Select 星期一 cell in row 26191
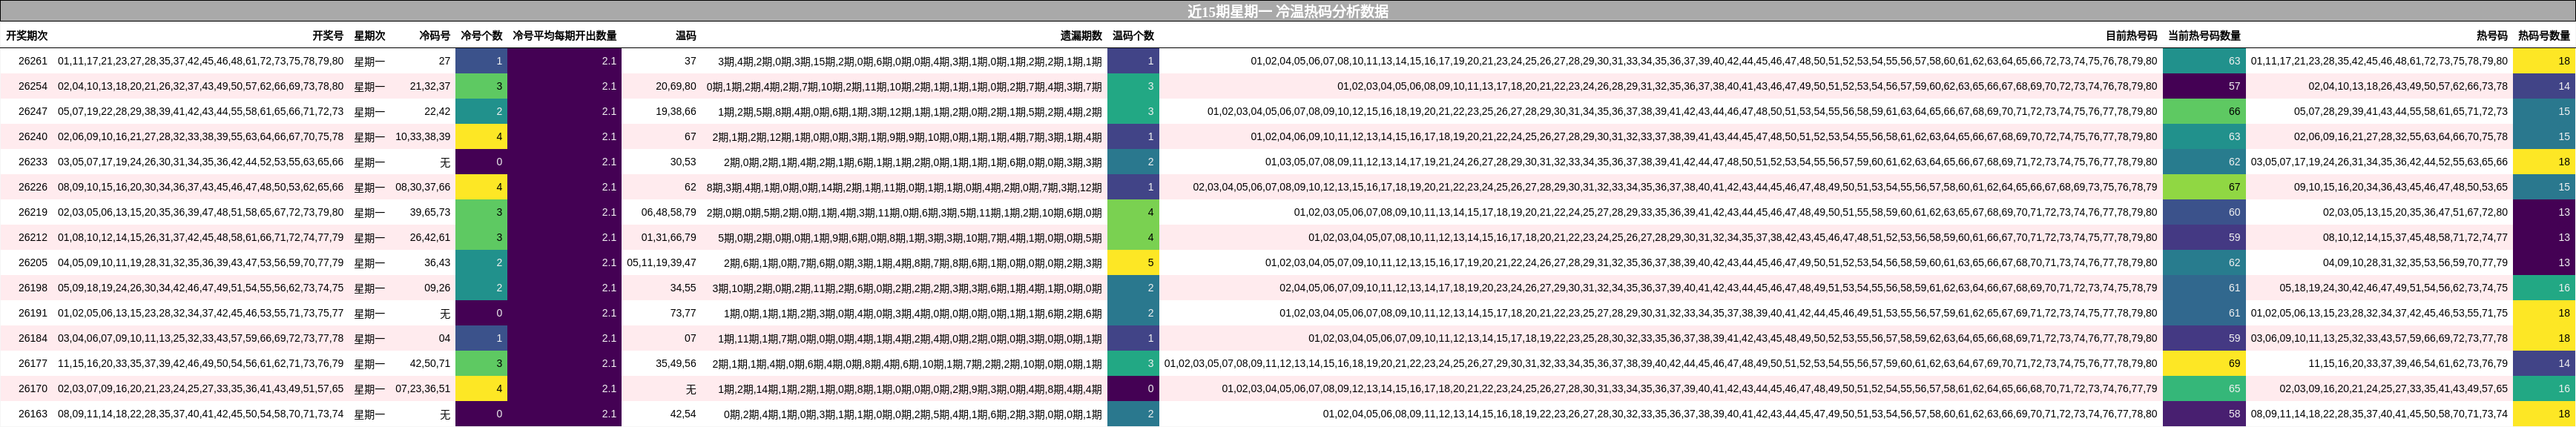 click(369, 313)
